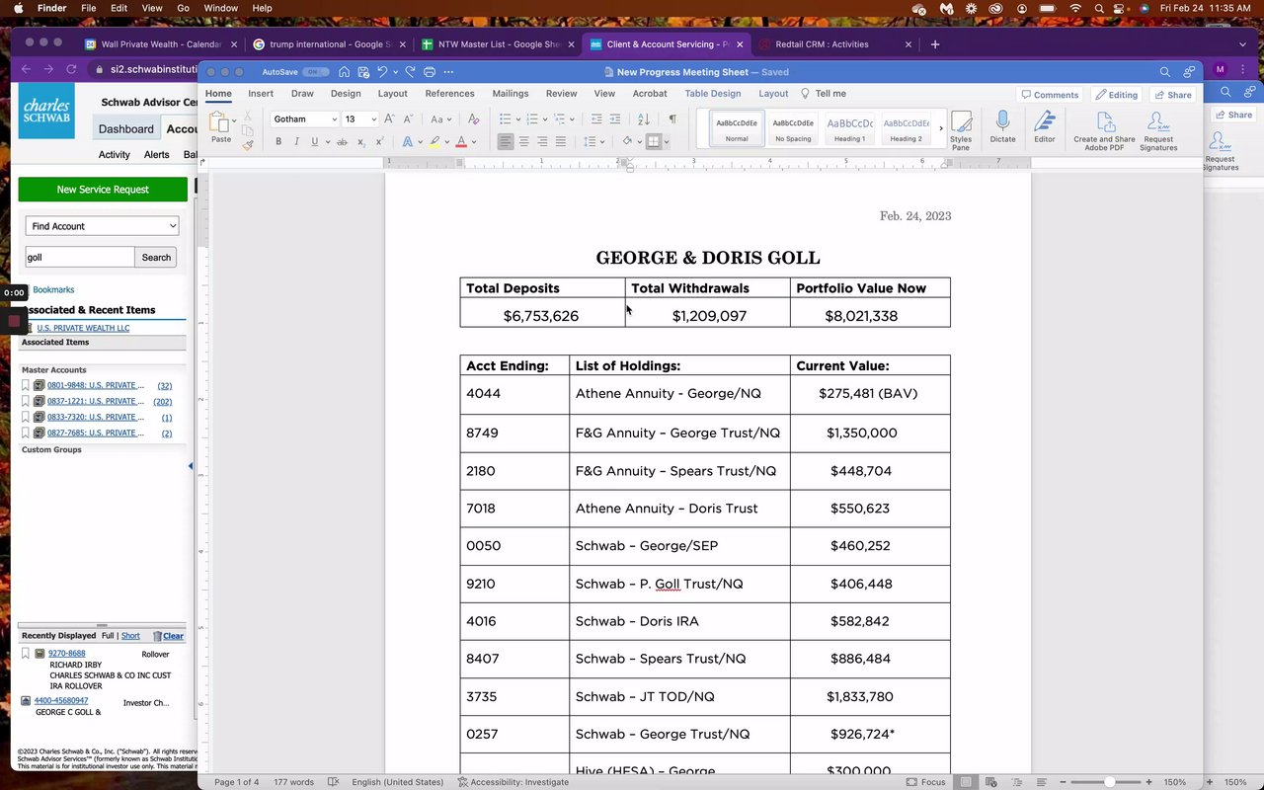Click the Save icon in Word's title bar
This screenshot has height=790, width=1264.
pyautogui.click(x=363, y=72)
